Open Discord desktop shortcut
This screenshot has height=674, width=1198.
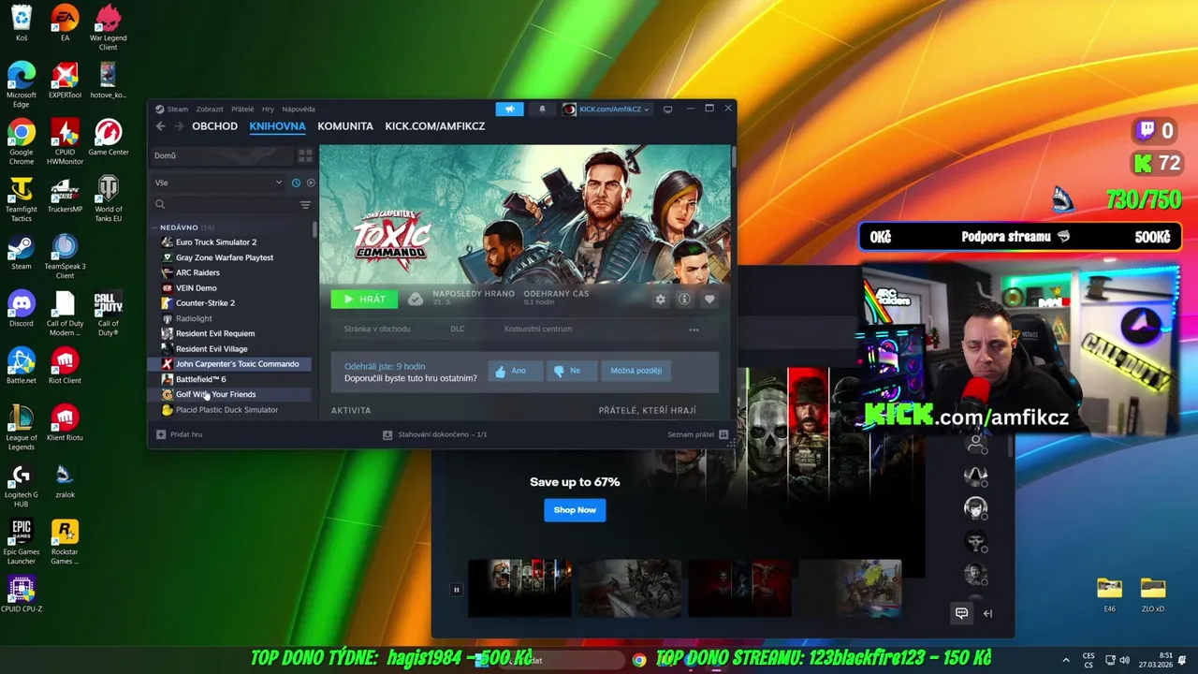tap(22, 309)
